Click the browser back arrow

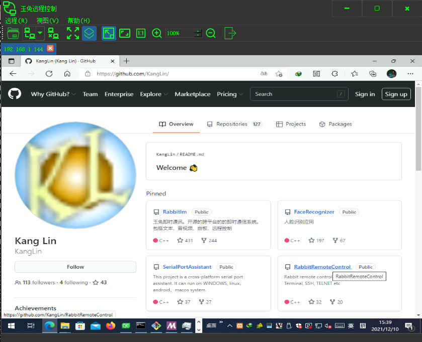(x=13, y=74)
